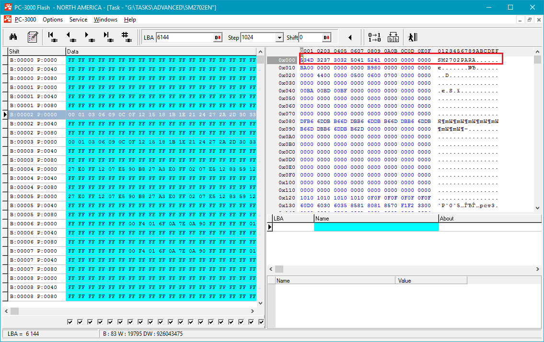
Task: Toggle the 0→1 1→0 bit inversion icon
Action: click(x=374, y=37)
